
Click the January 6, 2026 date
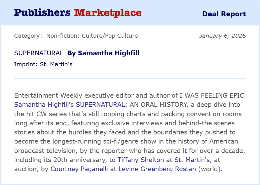(x=222, y=36)
